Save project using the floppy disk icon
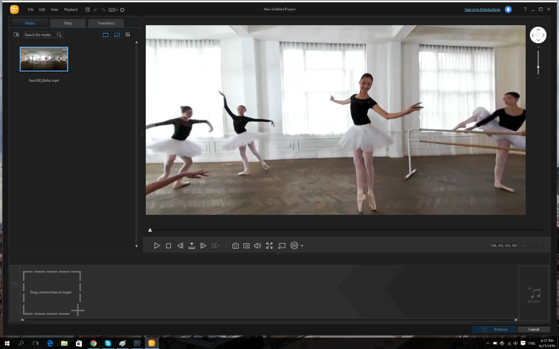Image resolution: width=559 pixels, height=349 pixels. tap(87, 9)
